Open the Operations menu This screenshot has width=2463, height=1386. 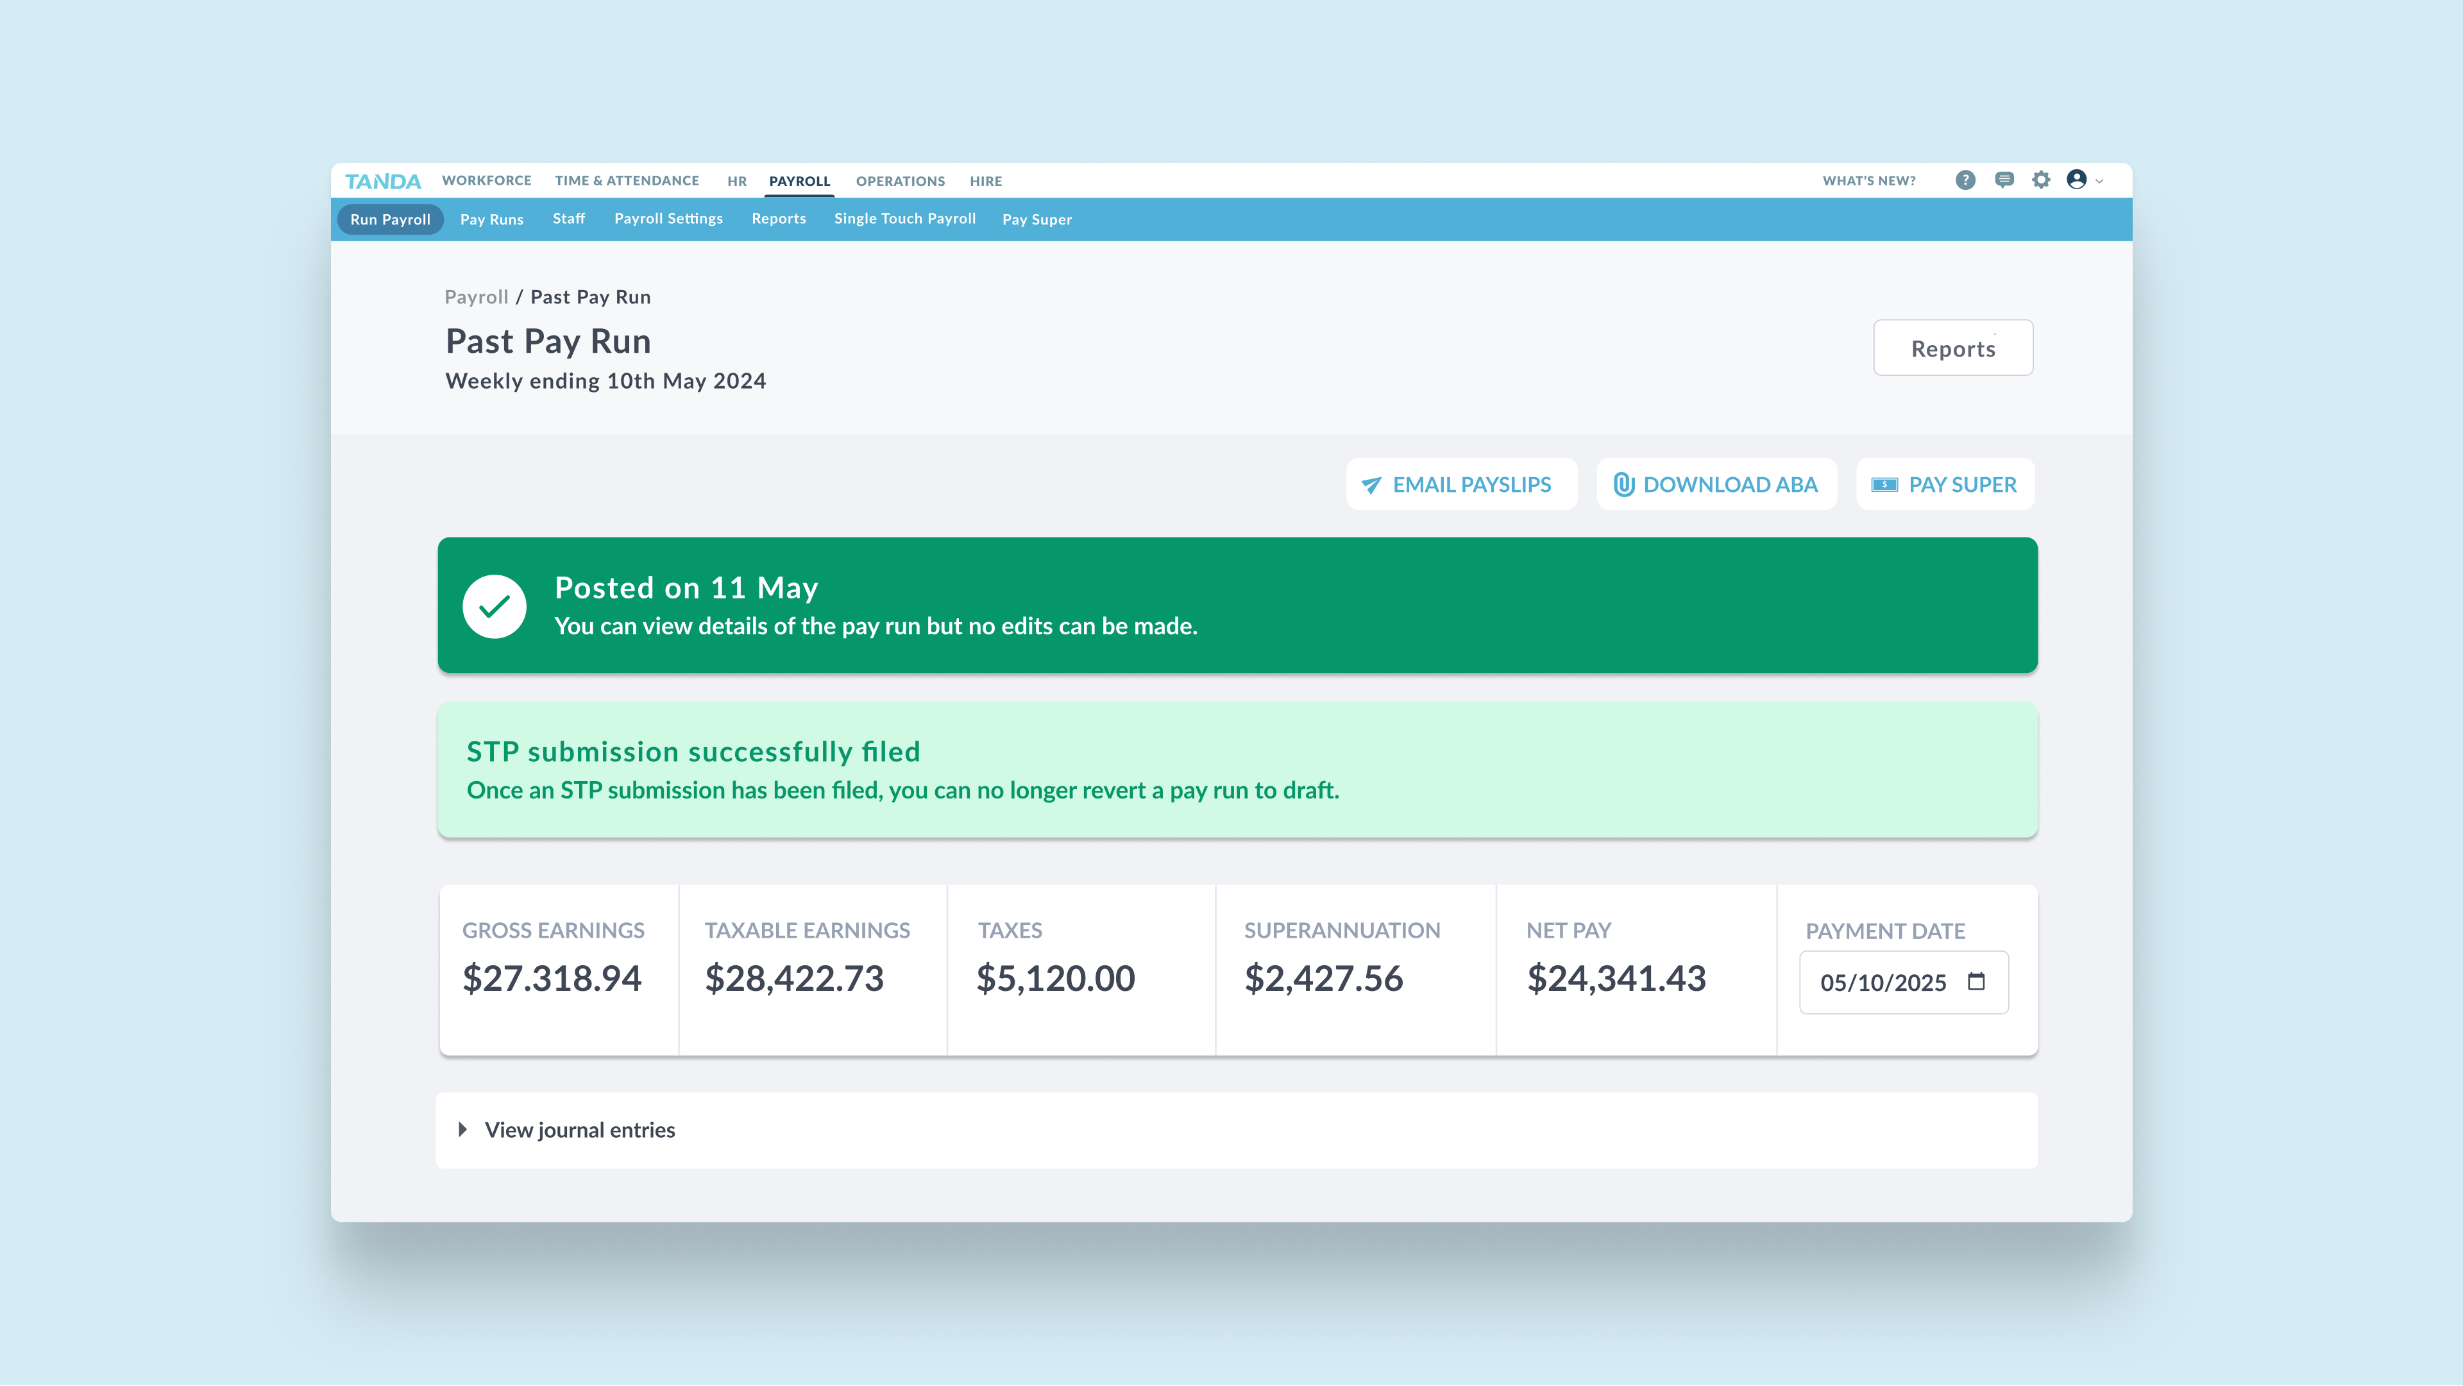point(900,181)
